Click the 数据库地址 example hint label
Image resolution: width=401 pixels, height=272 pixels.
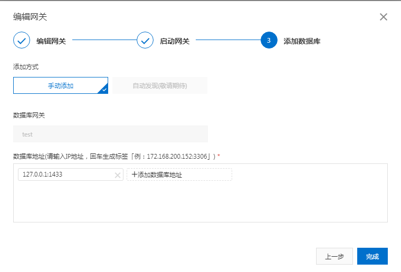point(117,157)
